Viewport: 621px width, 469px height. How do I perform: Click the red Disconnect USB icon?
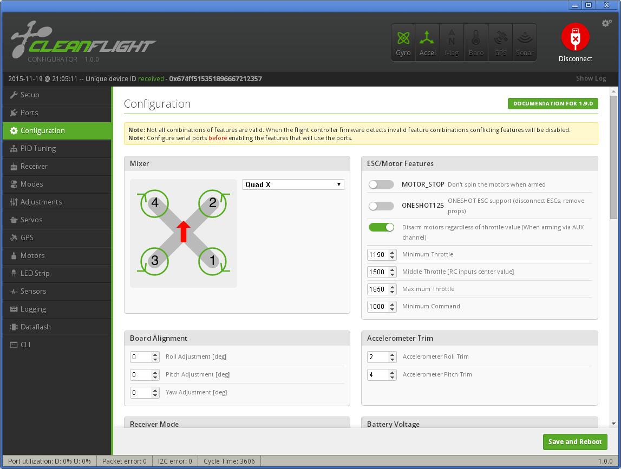[575, 37]
